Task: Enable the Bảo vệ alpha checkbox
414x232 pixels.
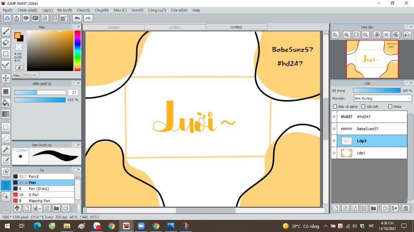Action: coord(334,107)
